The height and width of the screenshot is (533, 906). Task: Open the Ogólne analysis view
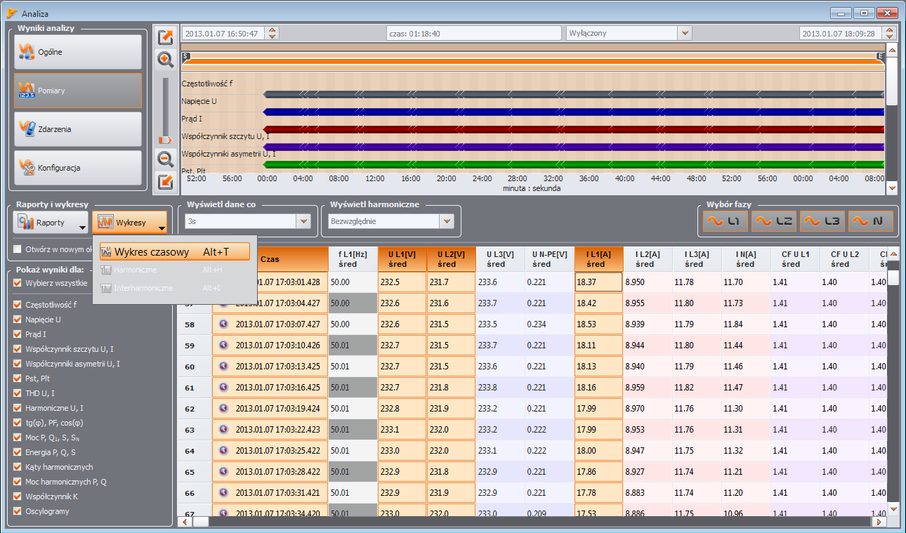78,52
